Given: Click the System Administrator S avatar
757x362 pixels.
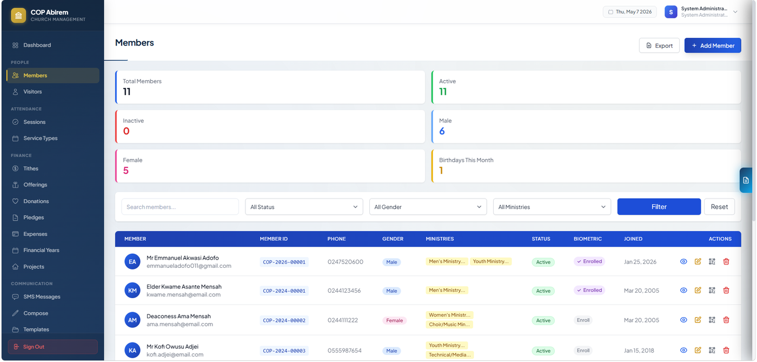Looking at the screenshot, I should (x=671, y=12).
